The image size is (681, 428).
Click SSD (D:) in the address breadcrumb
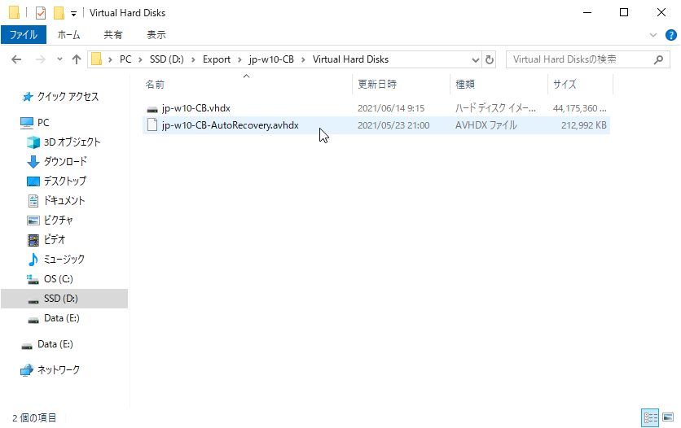pyautogui.click(x=166, y=59)
